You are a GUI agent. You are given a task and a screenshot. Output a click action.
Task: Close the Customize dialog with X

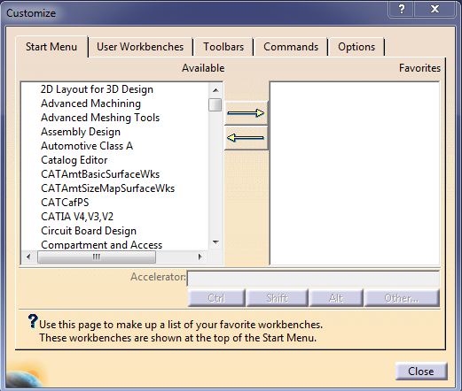point(435,9)
